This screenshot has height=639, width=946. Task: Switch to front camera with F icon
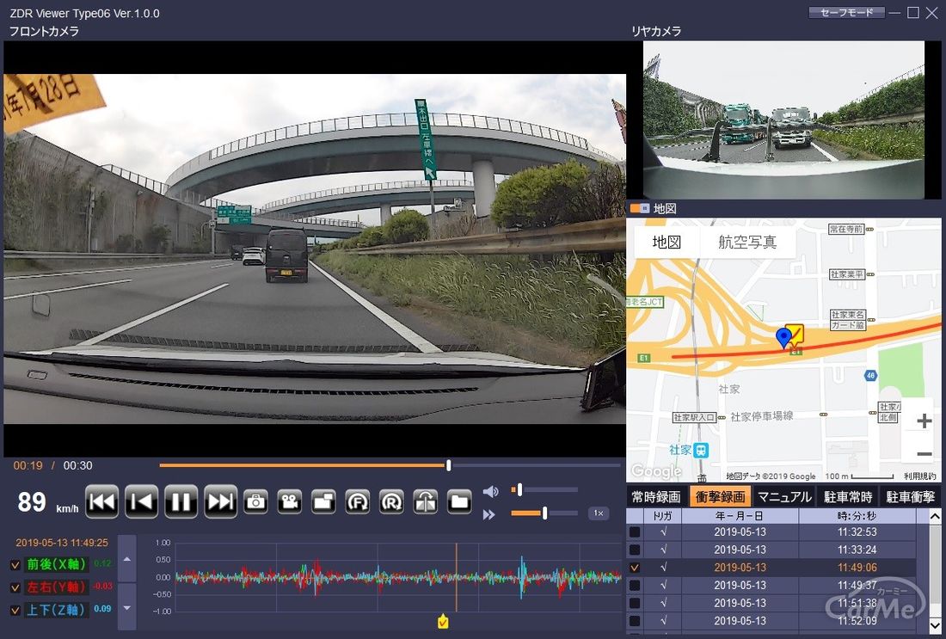click(357, 501)
